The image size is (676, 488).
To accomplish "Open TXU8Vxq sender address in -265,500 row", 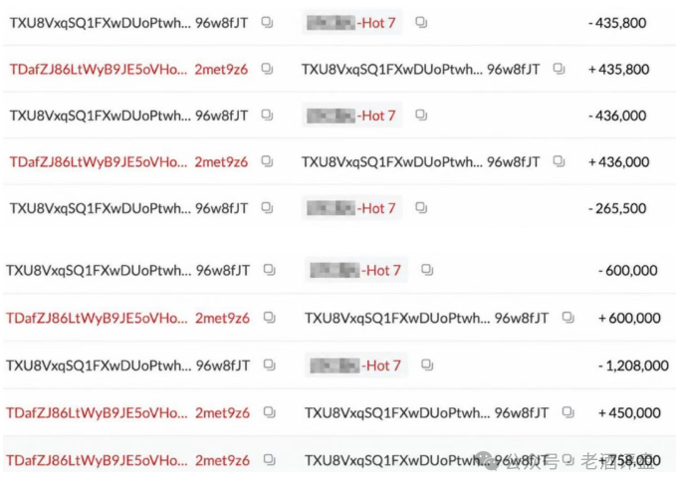I will click(x=128, y=208).
